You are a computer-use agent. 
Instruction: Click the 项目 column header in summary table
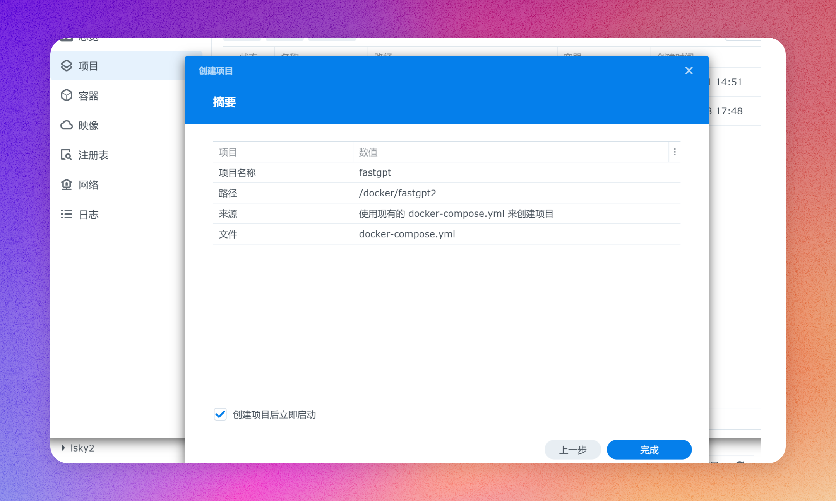pos(283,152)
